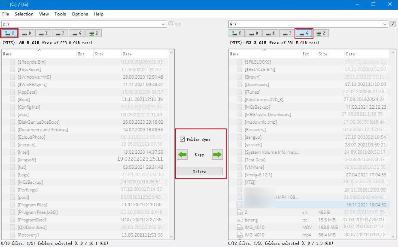This screenshot has height=247, width=398.
Task: Select network drive Z in left pane
Action: pos(93,33)
